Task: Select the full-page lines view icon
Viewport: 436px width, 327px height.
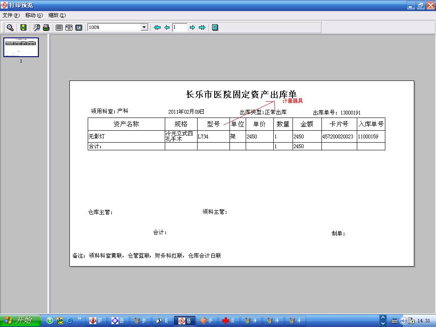Action: 59,27
